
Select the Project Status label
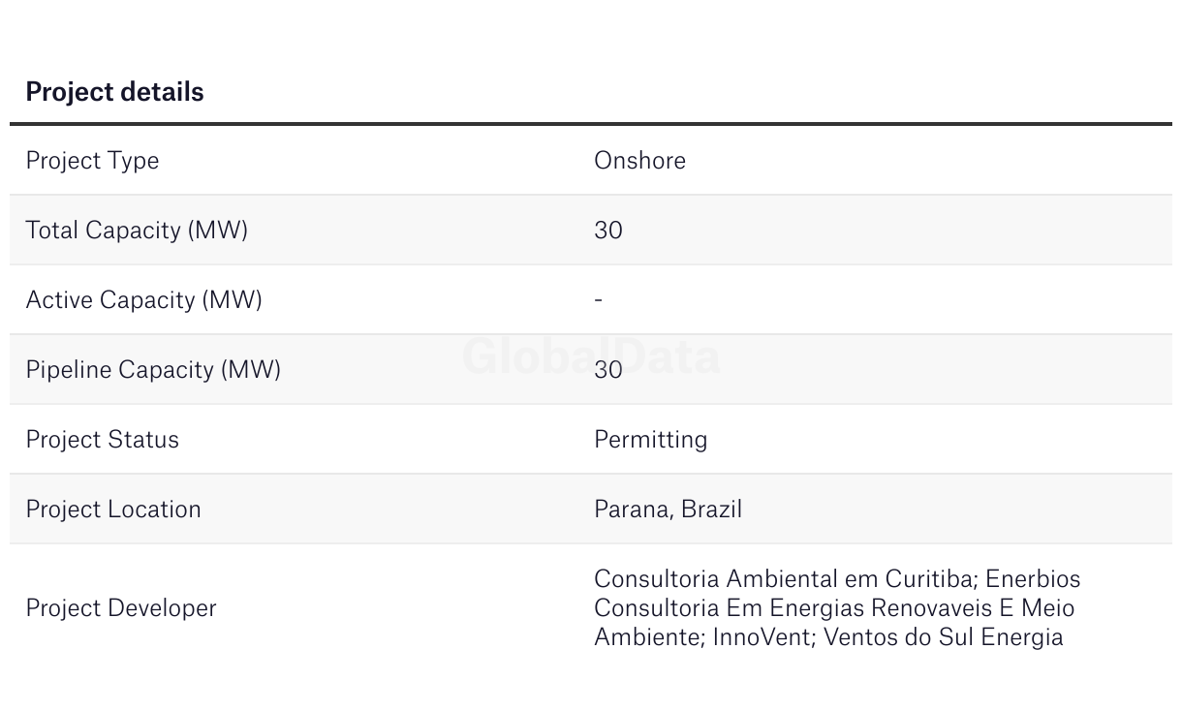click(102, 440)
